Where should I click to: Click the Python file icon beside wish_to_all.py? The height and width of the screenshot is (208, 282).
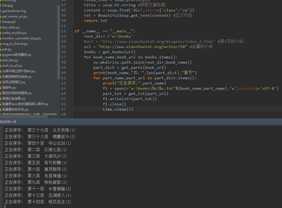click(x=1, y=66)
